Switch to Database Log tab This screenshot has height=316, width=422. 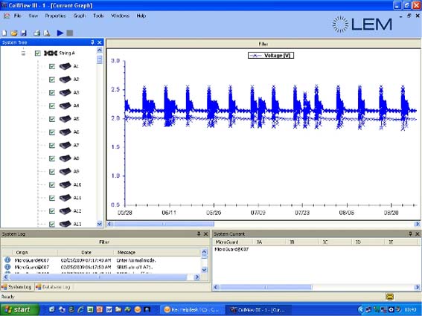[54, 287]
